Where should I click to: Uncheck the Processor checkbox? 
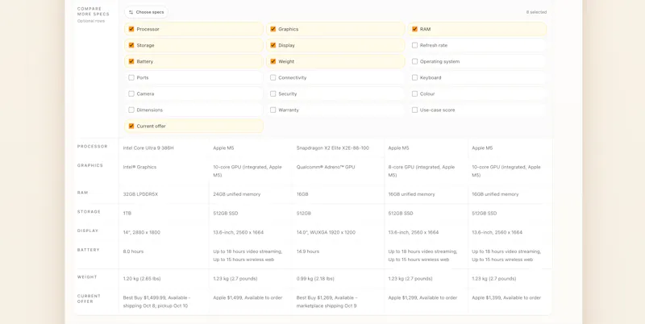point(131,29)
